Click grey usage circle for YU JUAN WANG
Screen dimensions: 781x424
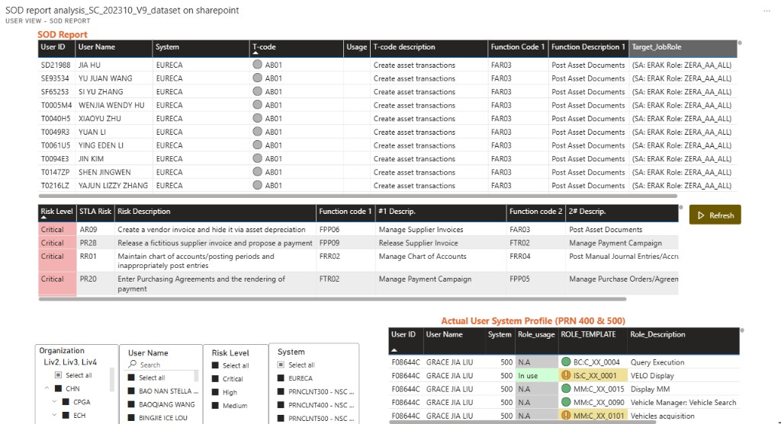pyautogui.click(x=257, y=78)
